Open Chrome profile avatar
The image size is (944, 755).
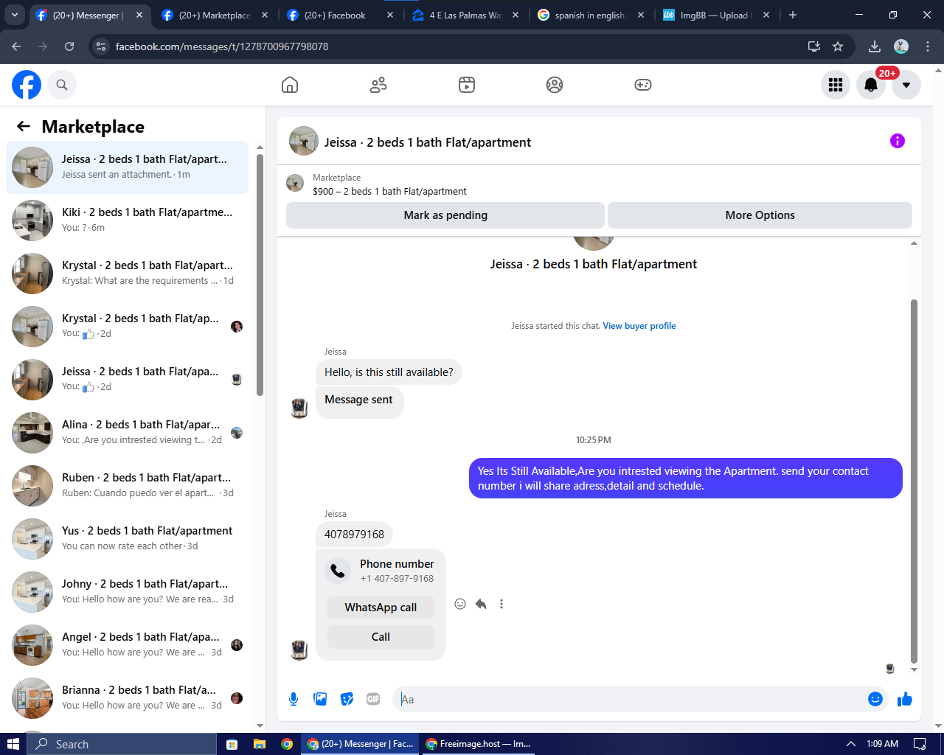pyautogui.click(x=901, y=46)
